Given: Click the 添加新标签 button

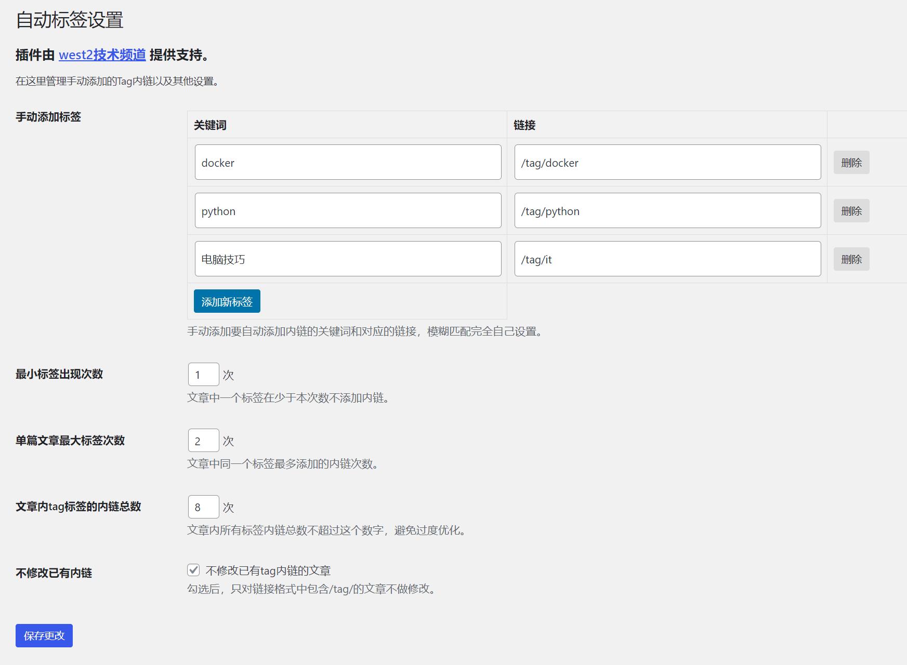Looking at the screenshot, I should point(227,301).
